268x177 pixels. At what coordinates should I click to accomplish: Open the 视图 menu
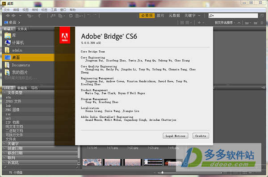coord(25,10)
